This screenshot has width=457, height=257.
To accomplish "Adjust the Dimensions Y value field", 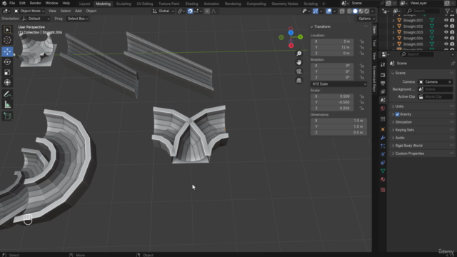I will [x=338, y=126].
